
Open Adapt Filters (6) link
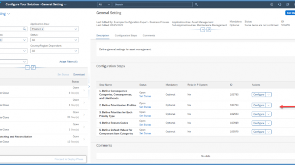click(68, 62)
